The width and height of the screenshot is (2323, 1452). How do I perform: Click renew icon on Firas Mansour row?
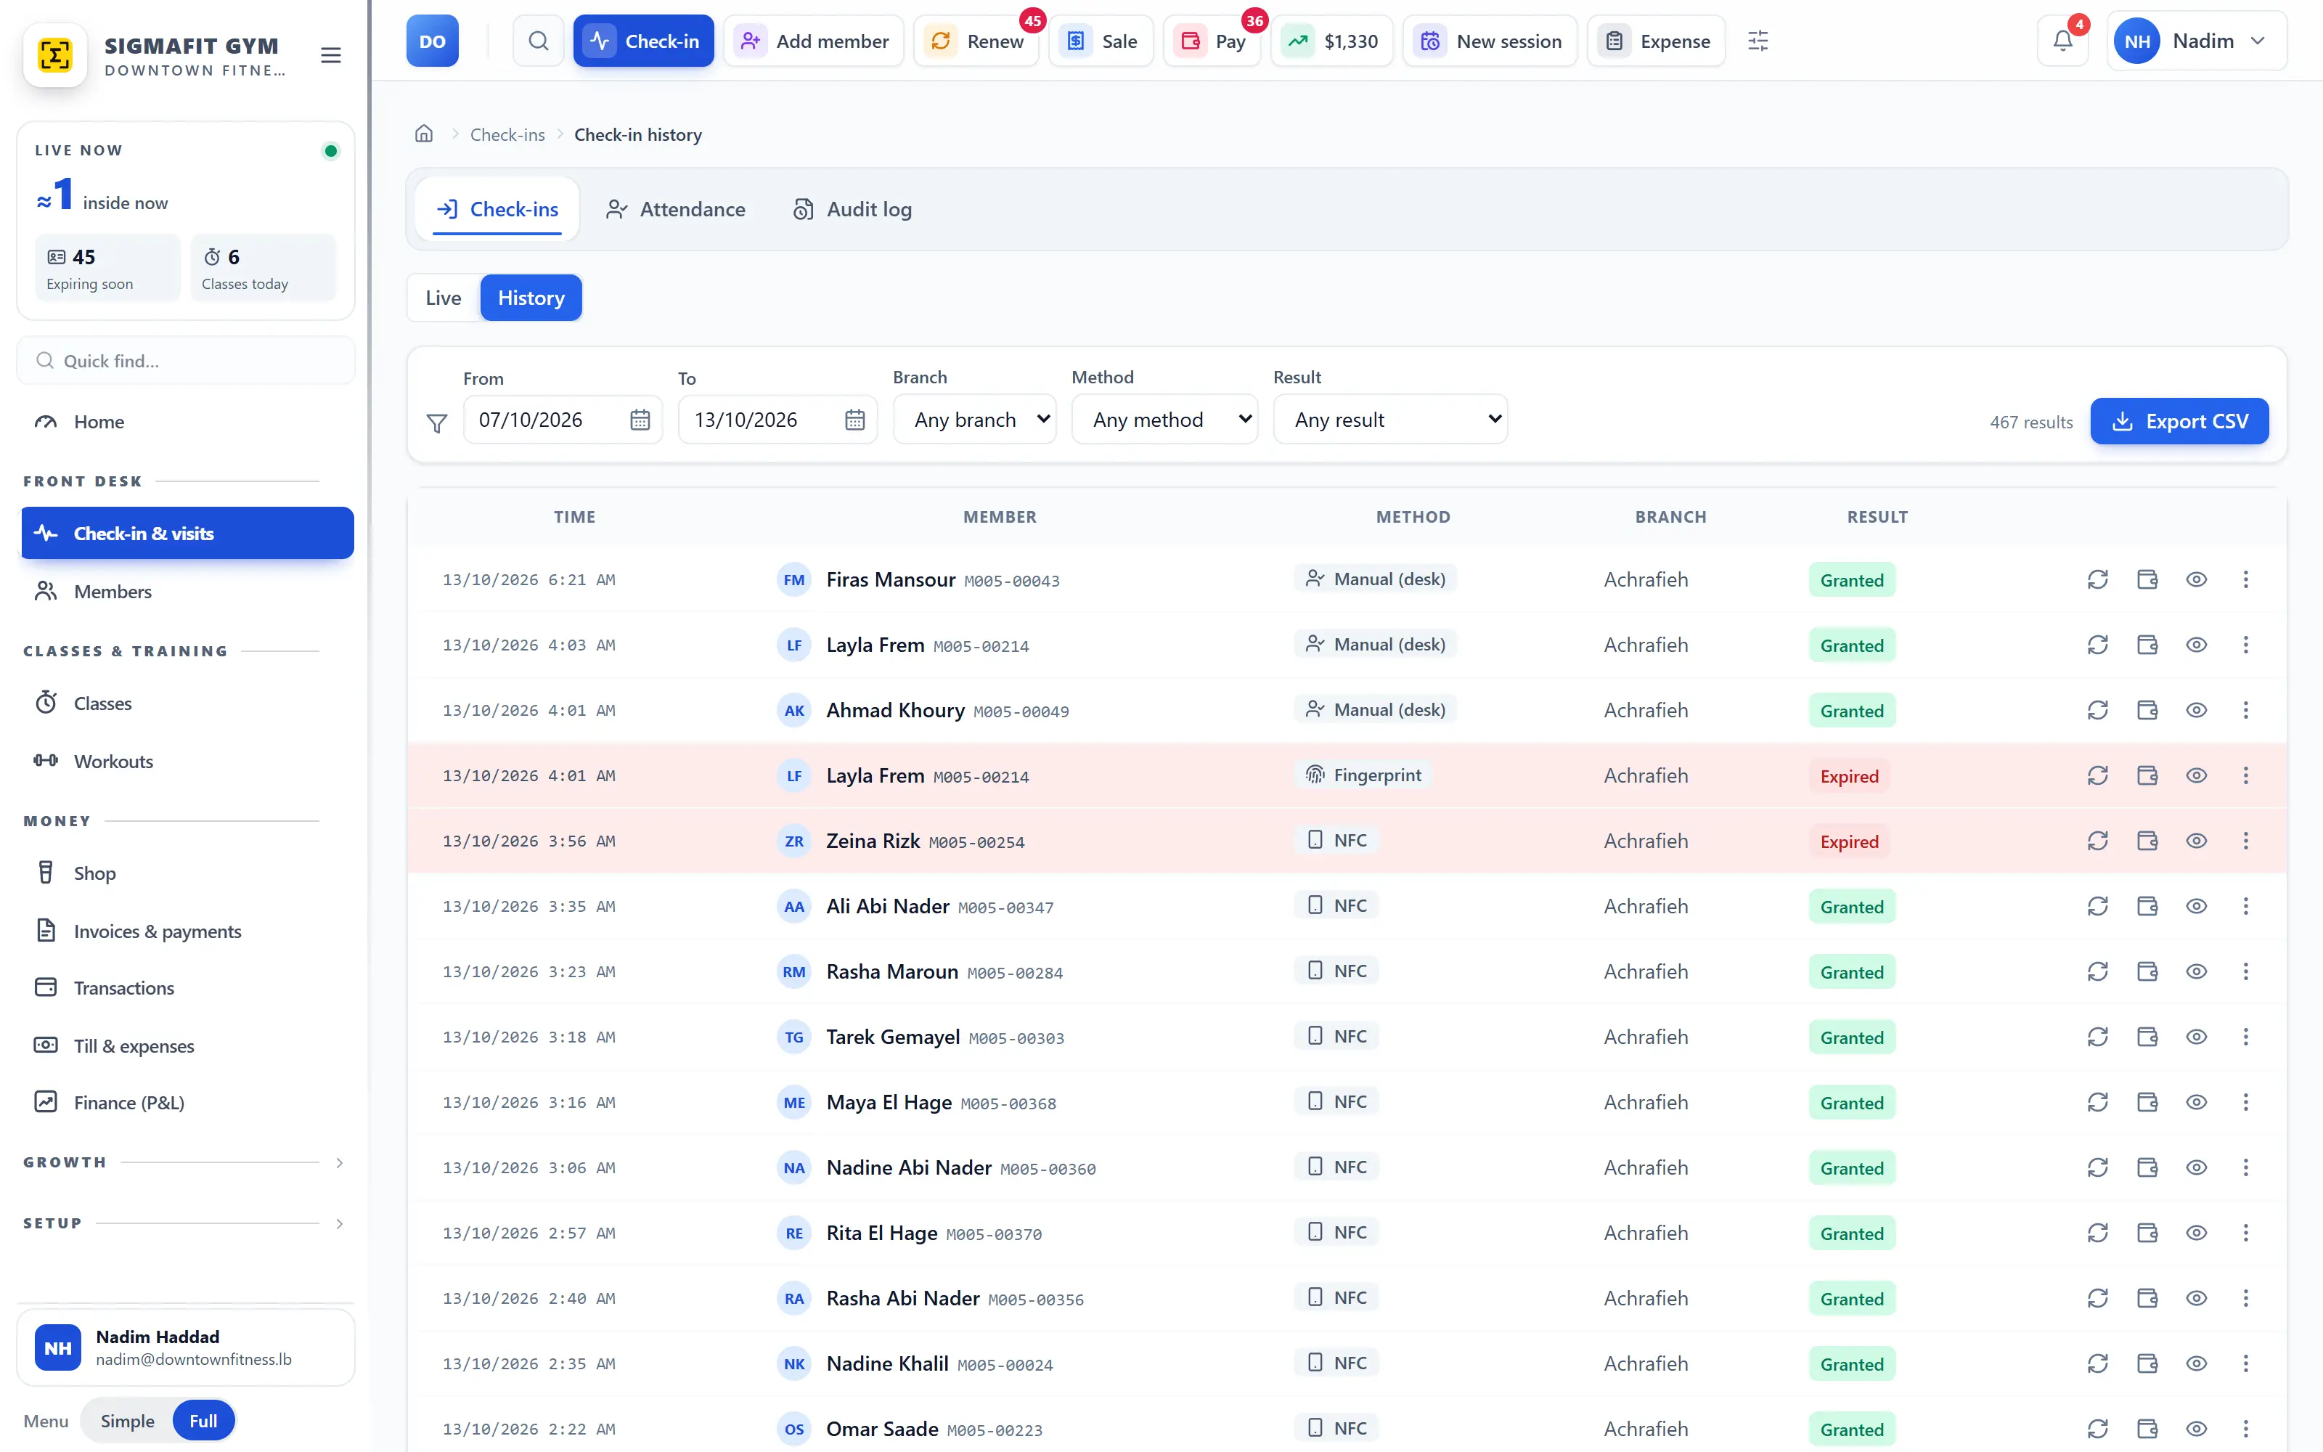click(x=2097, y=580)
